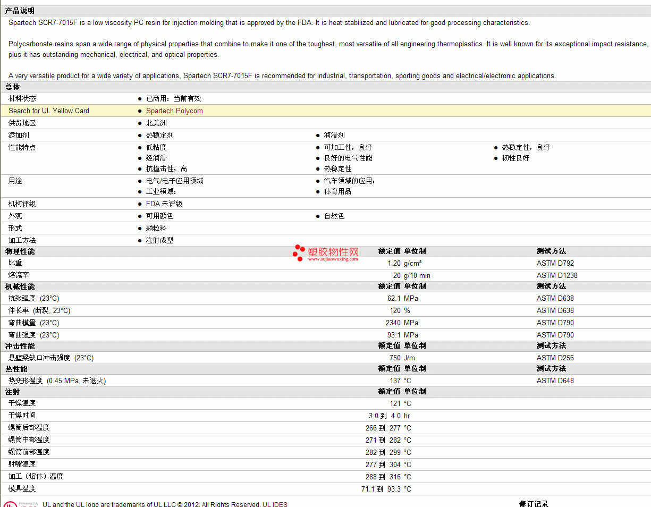Click the 物理性能 section header
This screenshot has width=651, height=507.
[x=20, y=251]
